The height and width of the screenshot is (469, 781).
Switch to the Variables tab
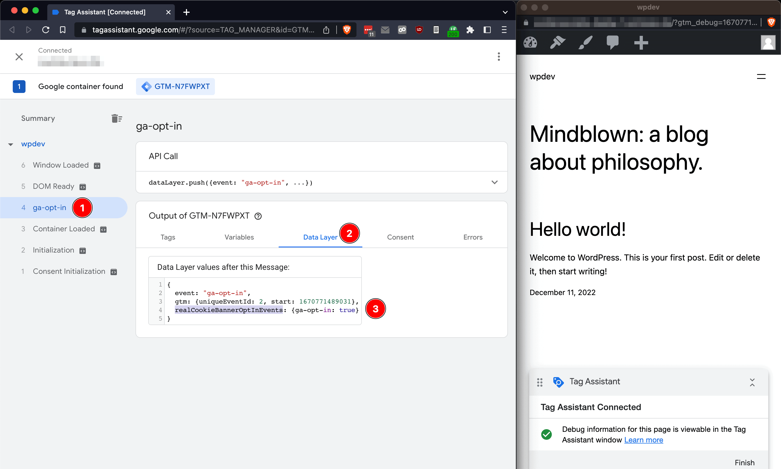click(x=239, y=237)
